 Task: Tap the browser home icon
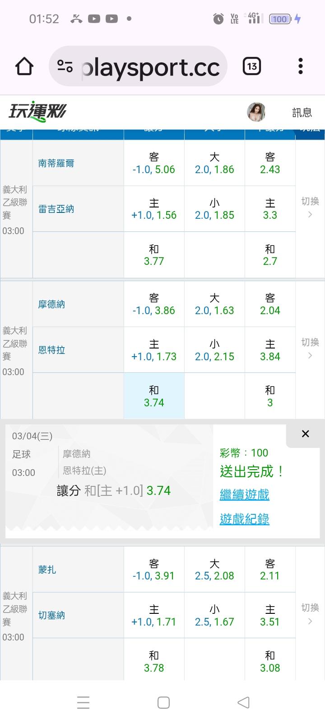(24, 66)
